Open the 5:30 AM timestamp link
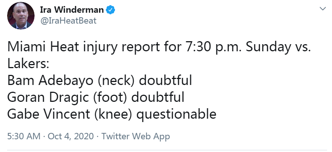This screenshot has width=332, height=152. pyautogui.click(x=24, y=136)
